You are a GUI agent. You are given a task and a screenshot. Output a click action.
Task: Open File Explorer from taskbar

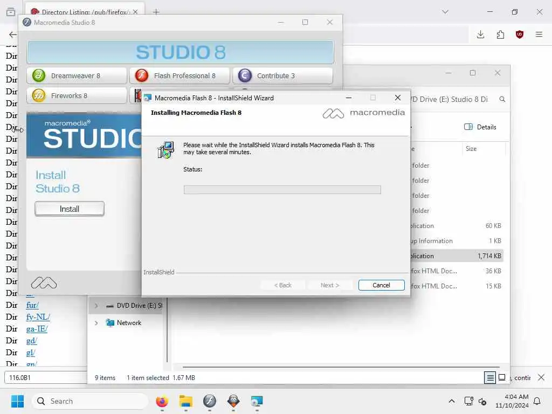point(186,401)
